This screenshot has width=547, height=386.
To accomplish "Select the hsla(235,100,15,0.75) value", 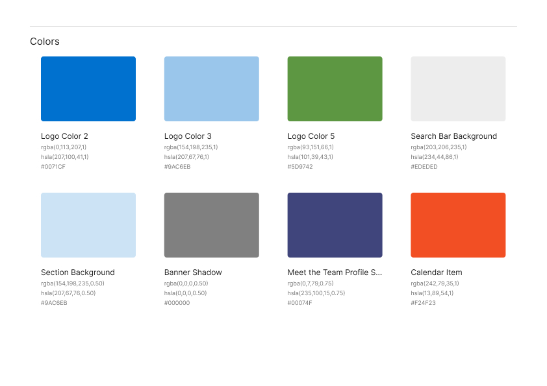I will point(316,293).
